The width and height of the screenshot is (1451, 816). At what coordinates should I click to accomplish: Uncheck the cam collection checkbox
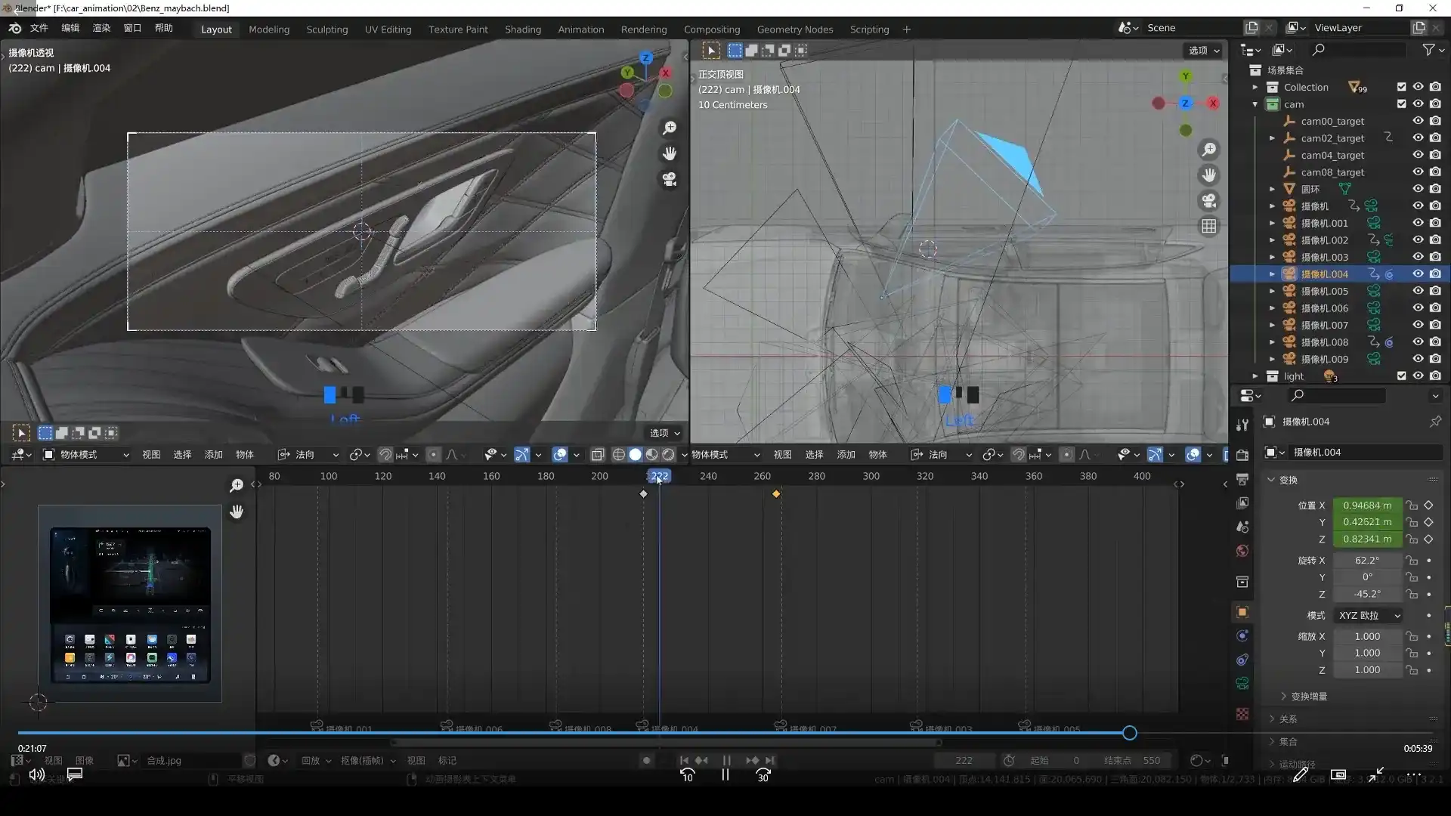1401,104
